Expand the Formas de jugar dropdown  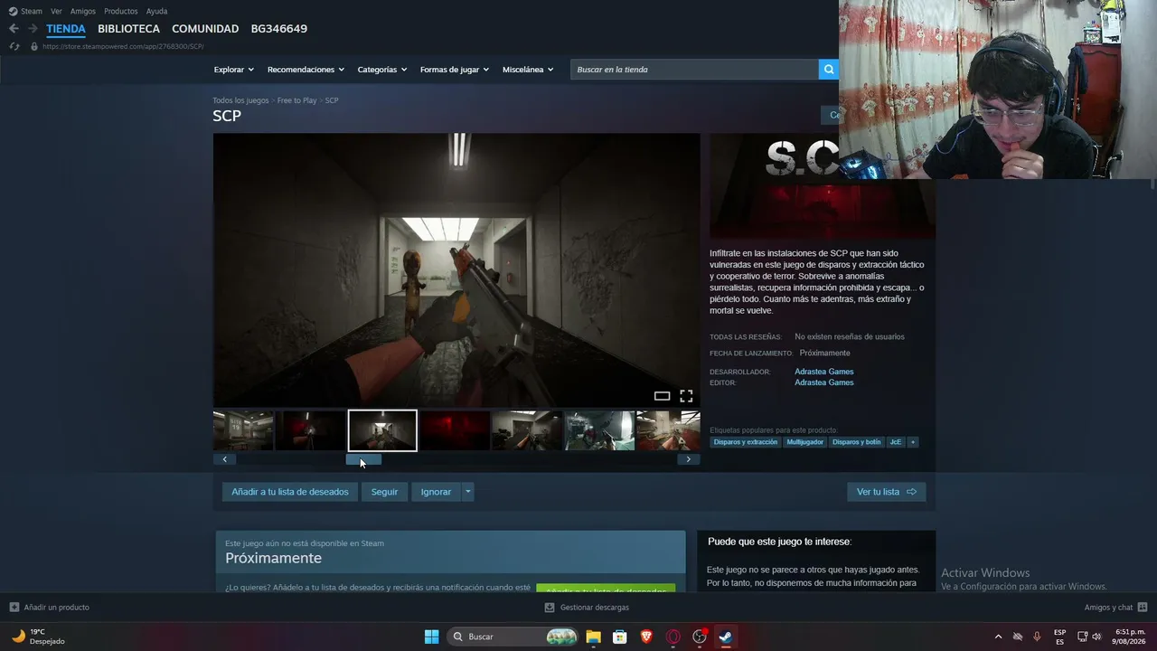454,70
